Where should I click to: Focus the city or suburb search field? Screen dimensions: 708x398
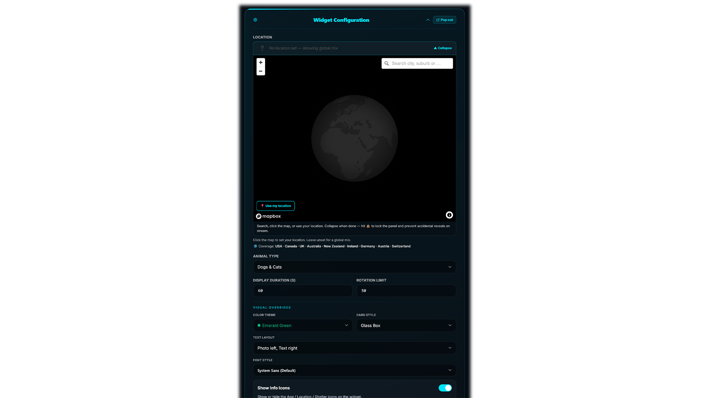click(x=417, y=63)
